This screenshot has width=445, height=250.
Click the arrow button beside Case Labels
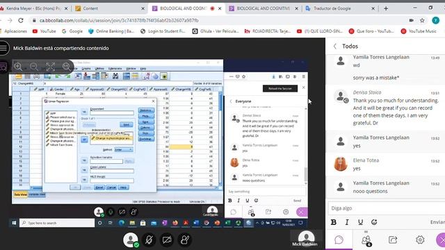tap(84, 170)
